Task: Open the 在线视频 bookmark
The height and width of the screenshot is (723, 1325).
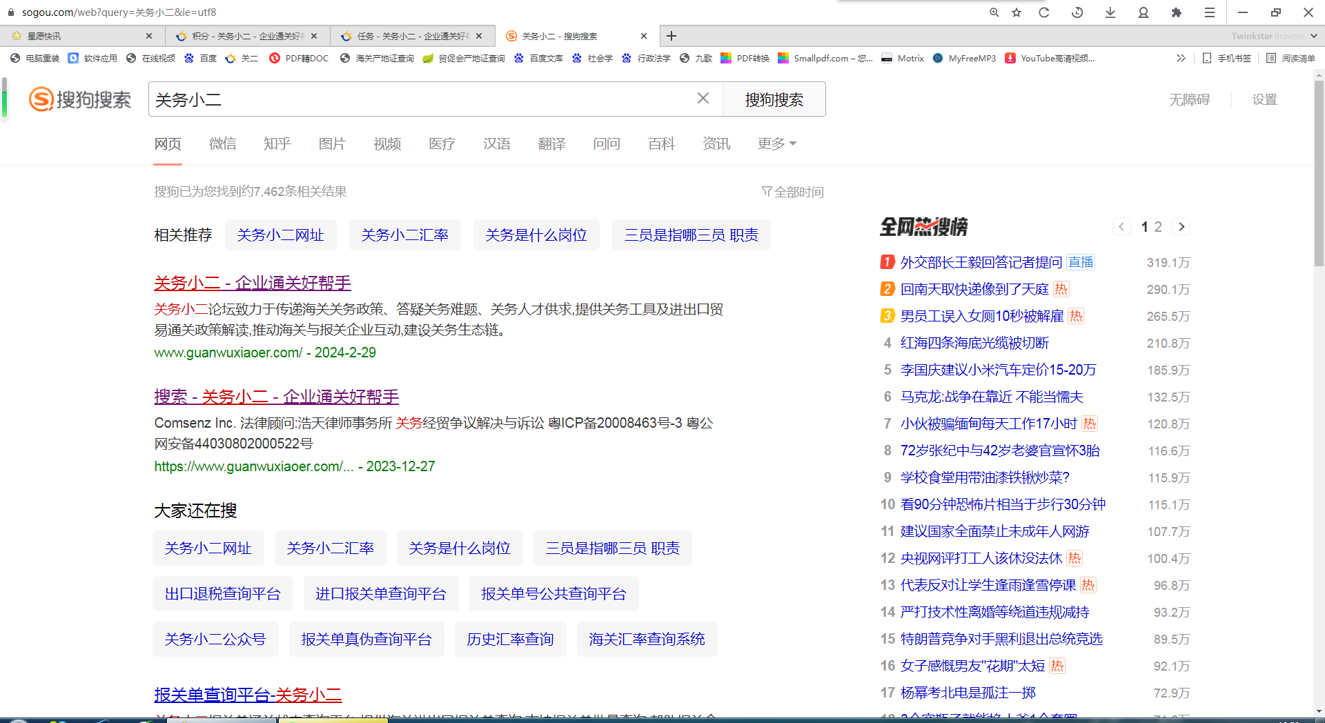Action: (151, 59)
